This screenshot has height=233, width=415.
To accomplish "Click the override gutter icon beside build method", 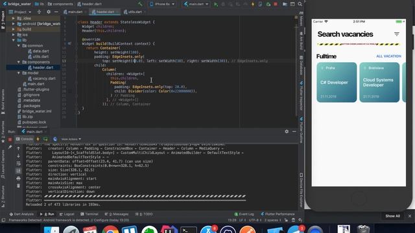I will 69,43.
